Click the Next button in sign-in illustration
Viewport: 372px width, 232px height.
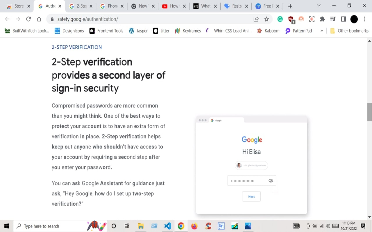[251, 196]
